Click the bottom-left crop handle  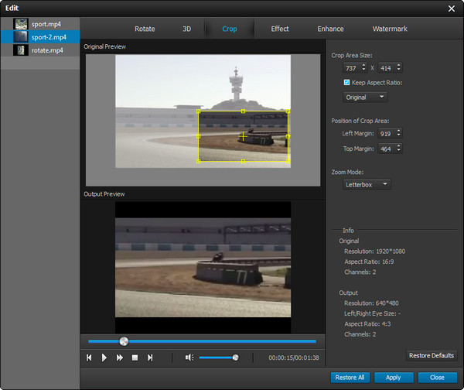pyautogui.click(x=199, y=161)
